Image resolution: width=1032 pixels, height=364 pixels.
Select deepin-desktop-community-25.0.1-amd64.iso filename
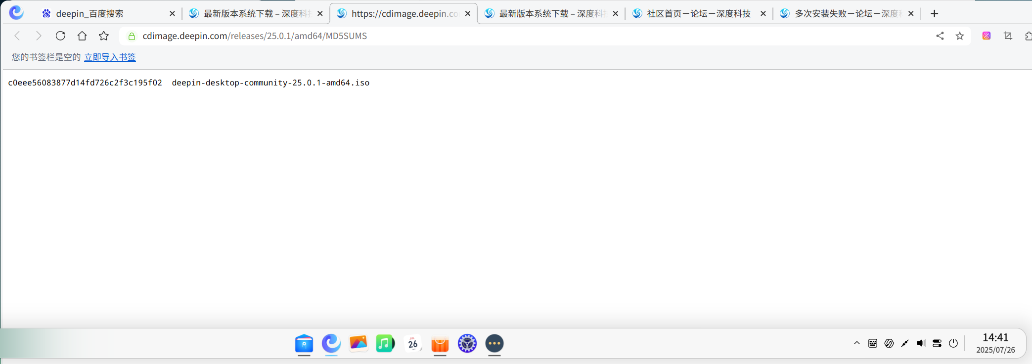(270, 82)
